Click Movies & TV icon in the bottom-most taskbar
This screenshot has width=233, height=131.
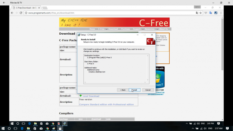pyautogui.click(x=60, y=129)
